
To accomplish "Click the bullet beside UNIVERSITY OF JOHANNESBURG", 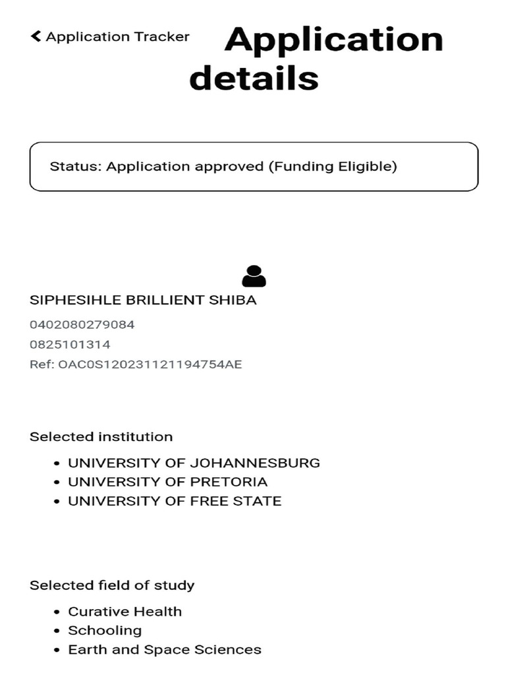I will 57,463.
